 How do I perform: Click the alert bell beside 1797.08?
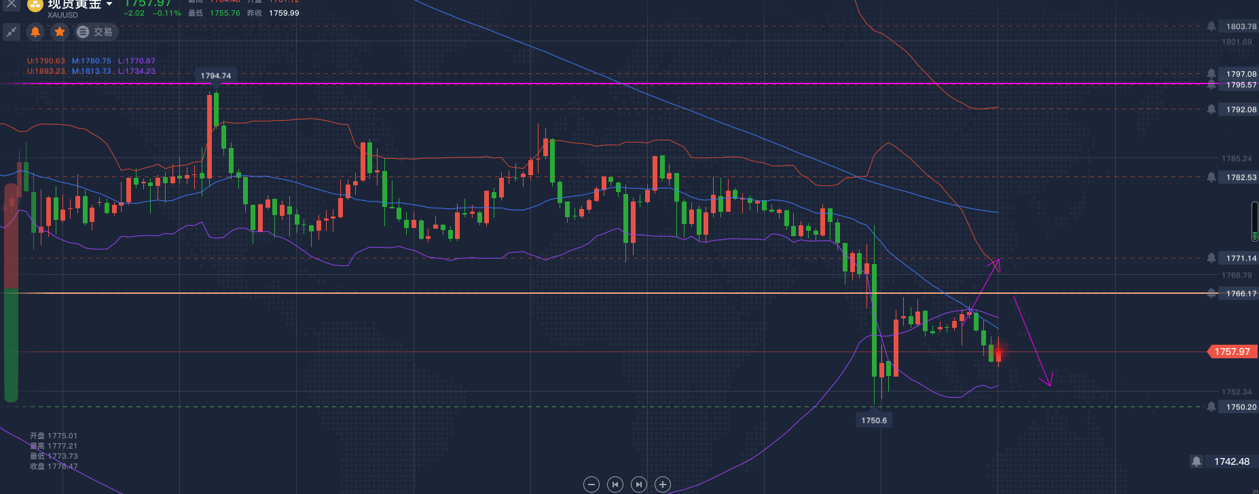(1211, 74)
